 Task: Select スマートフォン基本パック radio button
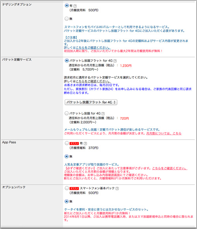(67, 188)
